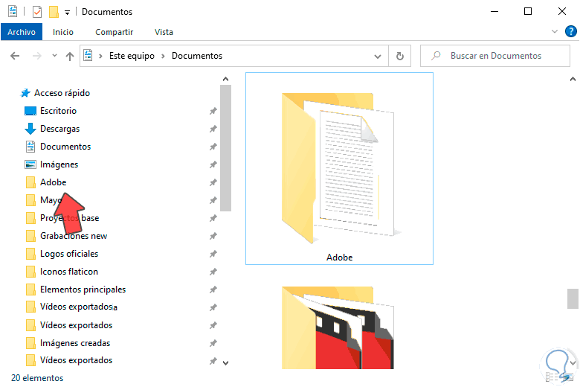Expand the chevron before Este equipo

(x=100, y=57)
